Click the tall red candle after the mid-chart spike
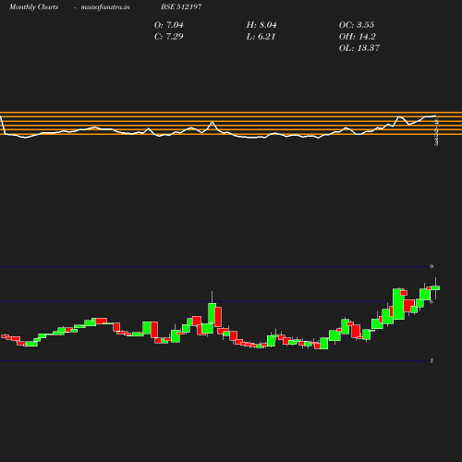The width and height of the screenshot is (462, 462). [218, 317]
